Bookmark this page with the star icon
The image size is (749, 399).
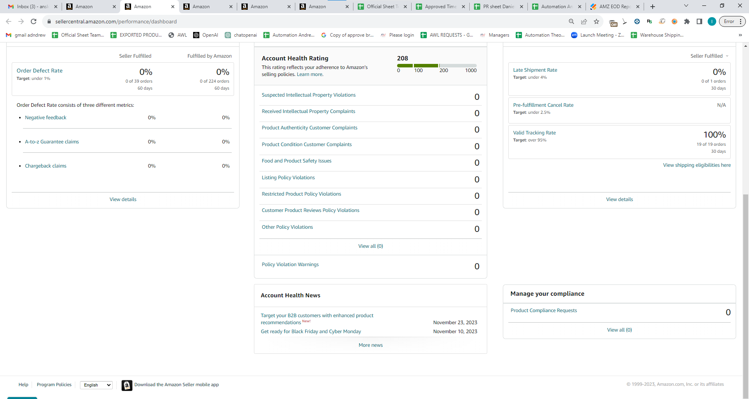coord(596,21)
